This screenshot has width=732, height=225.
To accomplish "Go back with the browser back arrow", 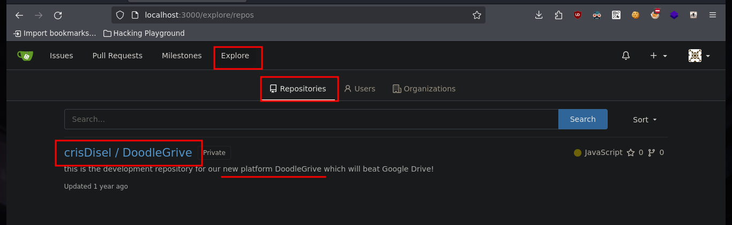I will click(19, 15).
